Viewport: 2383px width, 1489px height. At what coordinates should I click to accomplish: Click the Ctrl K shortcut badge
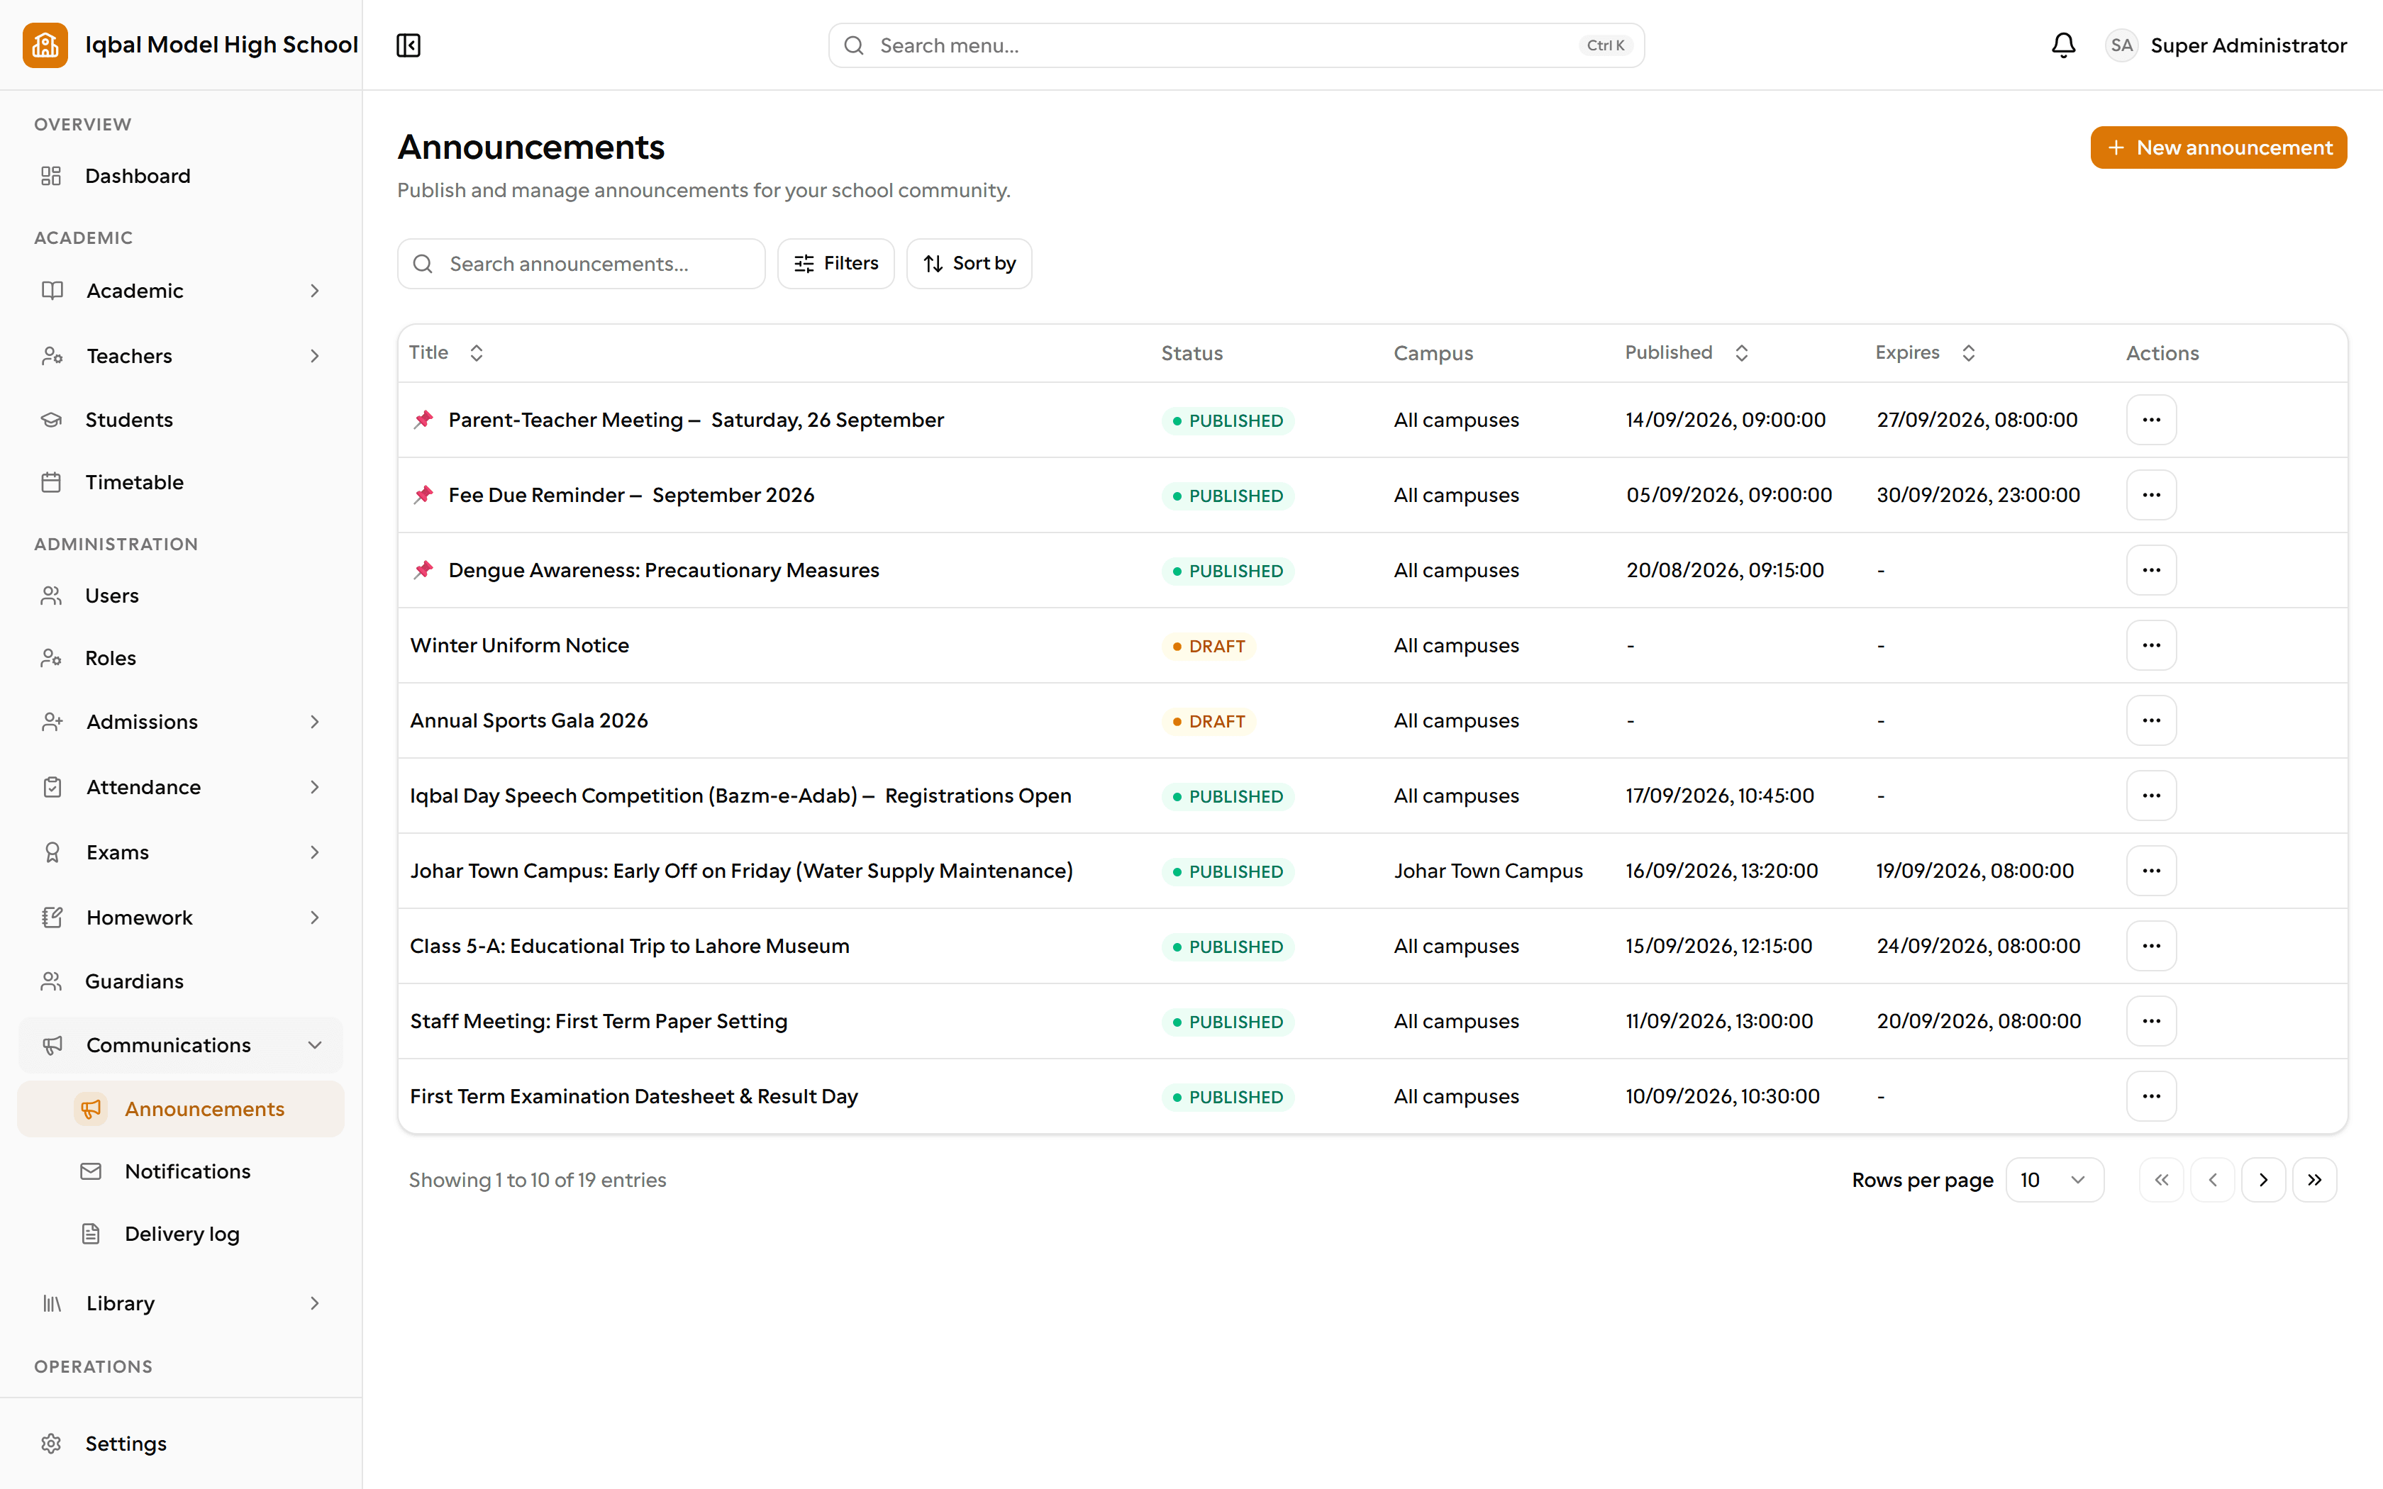point(1605,45)
